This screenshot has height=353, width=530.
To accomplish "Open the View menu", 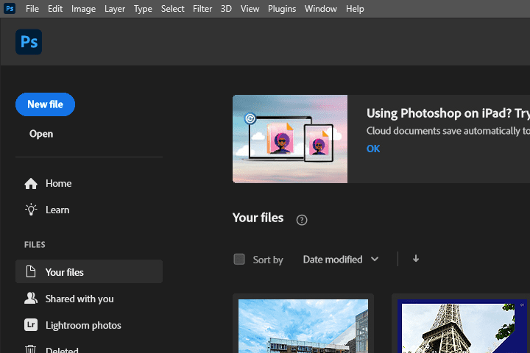I will (x=250, y=8).
